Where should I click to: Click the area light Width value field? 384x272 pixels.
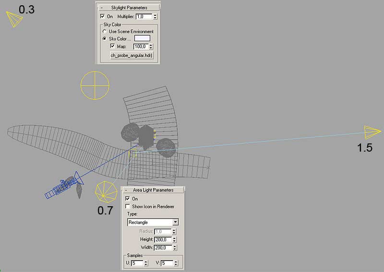[x=162, y=248]
